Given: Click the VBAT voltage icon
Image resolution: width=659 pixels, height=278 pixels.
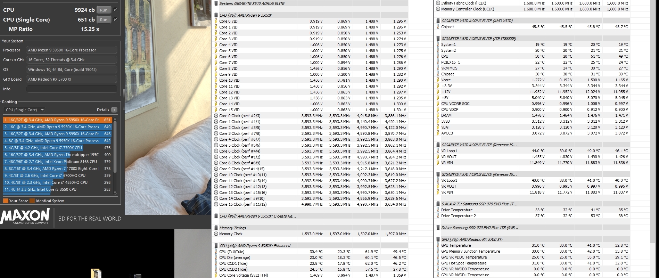Looking at the screenshot, I should pyautogui.click(x=438, y=127).
